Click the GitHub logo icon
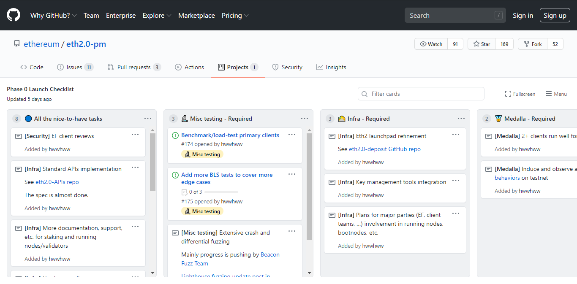This screenshot has width=577, height=284. [x=14, y=15]
